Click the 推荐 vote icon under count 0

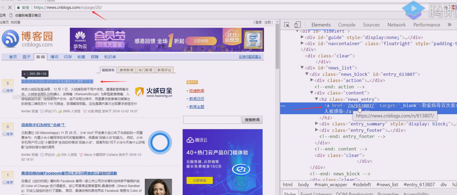coord(8,134)
